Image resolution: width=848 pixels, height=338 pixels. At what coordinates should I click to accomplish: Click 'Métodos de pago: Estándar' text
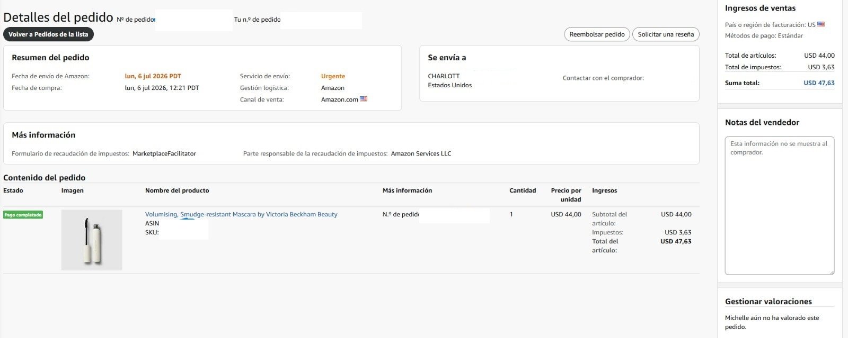(764, 36)
